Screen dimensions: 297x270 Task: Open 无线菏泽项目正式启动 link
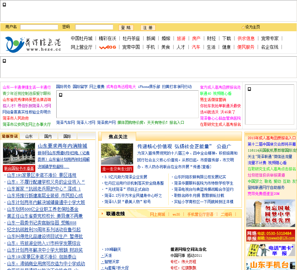tap(127, 189)
